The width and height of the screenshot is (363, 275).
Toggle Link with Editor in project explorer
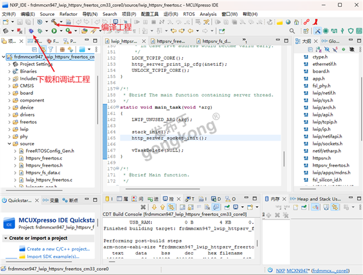[x=43, y=50]
